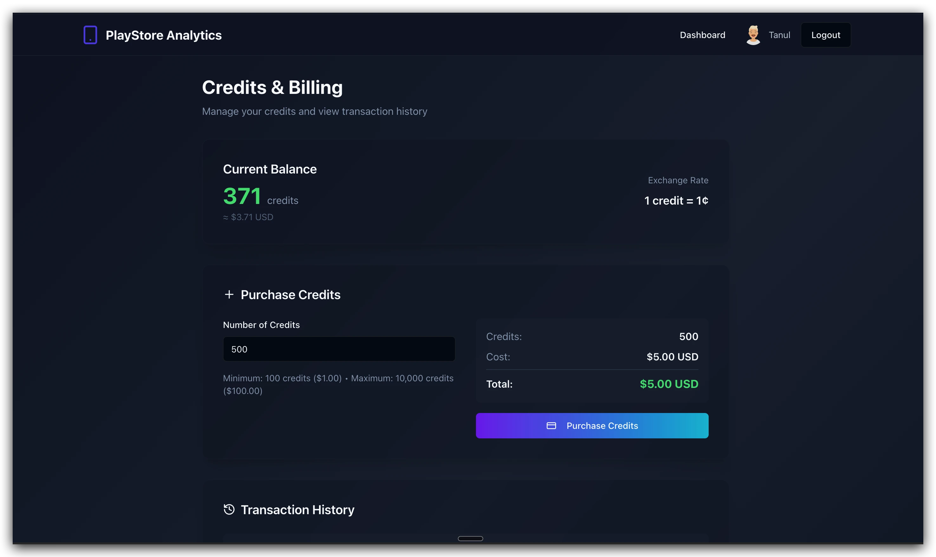Click the PlayStore Analytics title text
Screen dimensions: 936x557
(x=164, y=35)
